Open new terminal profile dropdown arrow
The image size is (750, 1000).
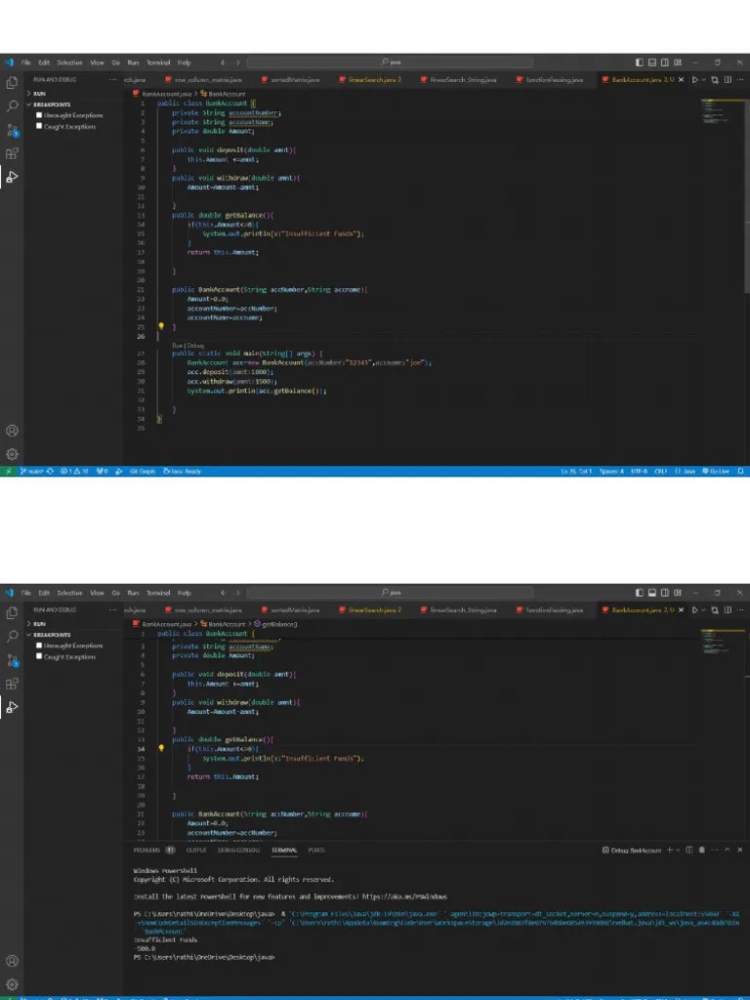tap(678, 850)
